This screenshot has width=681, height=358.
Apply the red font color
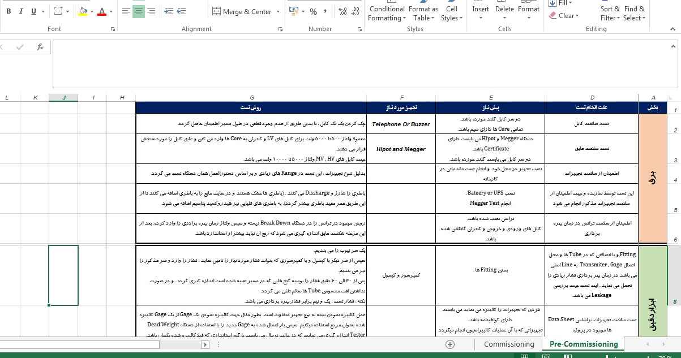(102, 11)
